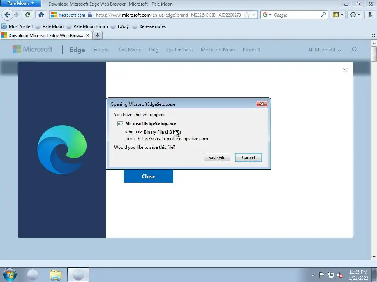Open the Windows Start orb
Viewport: 377px width, 282px height.
[x=10, y=275]
